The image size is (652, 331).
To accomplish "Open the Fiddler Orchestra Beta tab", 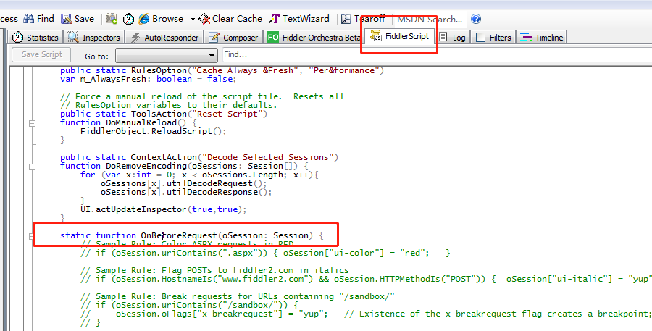I will tap(314, 38).
